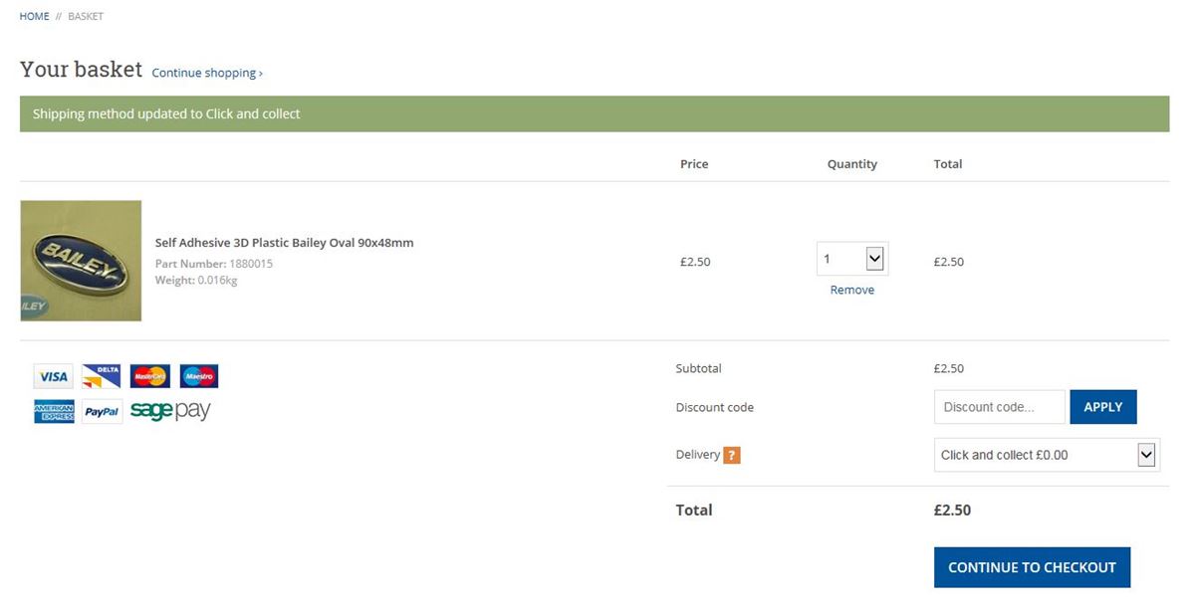This screenshot has width=1195, height=614.
Task: Open the Self Adhesive 3D Plastic Bailey Oval product link
Action: tap(285, 242)
